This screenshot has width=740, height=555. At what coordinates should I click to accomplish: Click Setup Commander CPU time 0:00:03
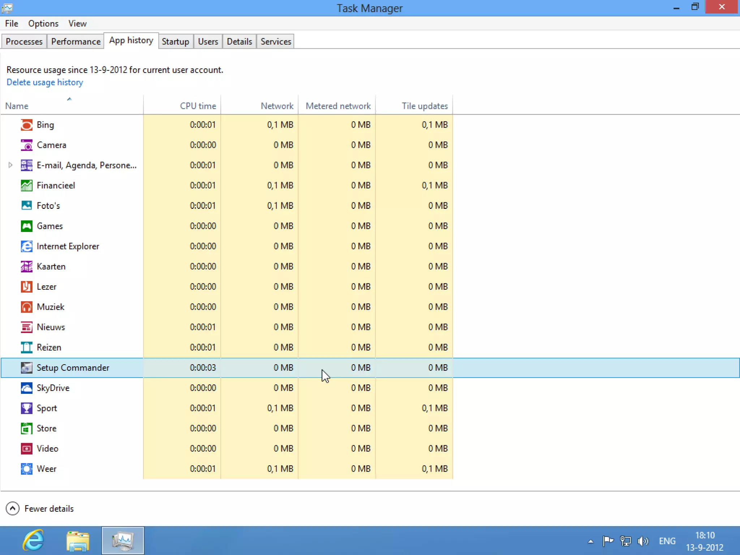(203, 368)
